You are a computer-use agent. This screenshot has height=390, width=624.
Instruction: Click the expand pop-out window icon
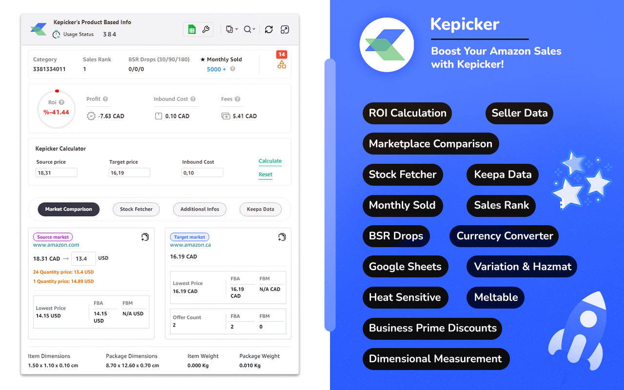click(285, 30)
